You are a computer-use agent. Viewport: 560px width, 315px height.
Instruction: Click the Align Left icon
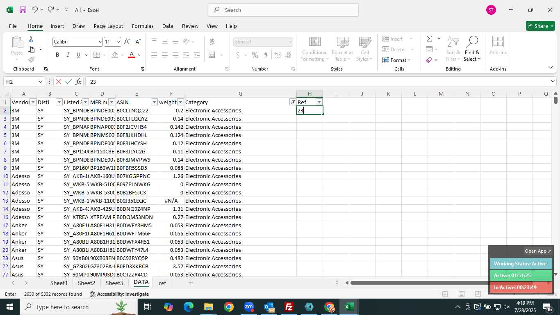tap(154, 55)
